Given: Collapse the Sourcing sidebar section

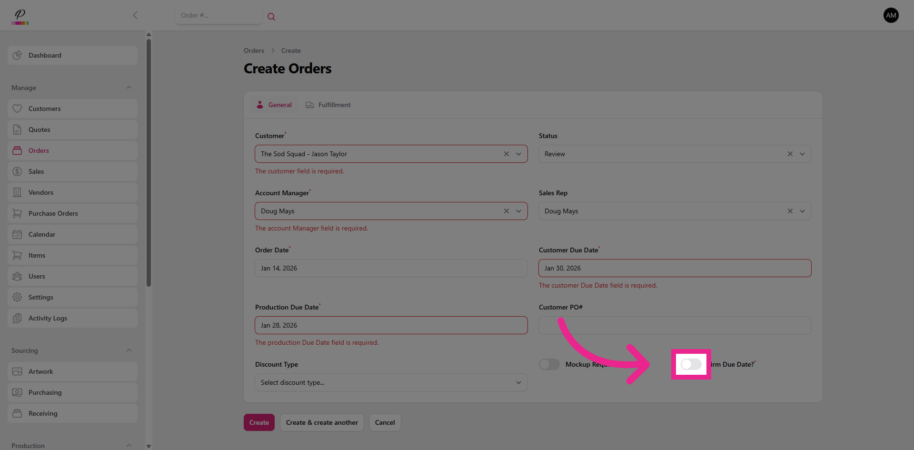Looking at the screenshot, I should click(129, 350).
